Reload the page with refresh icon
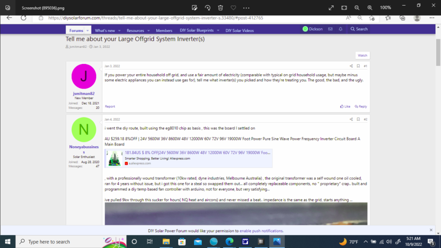This screenshot has width=441, height=248. point(24,18)
